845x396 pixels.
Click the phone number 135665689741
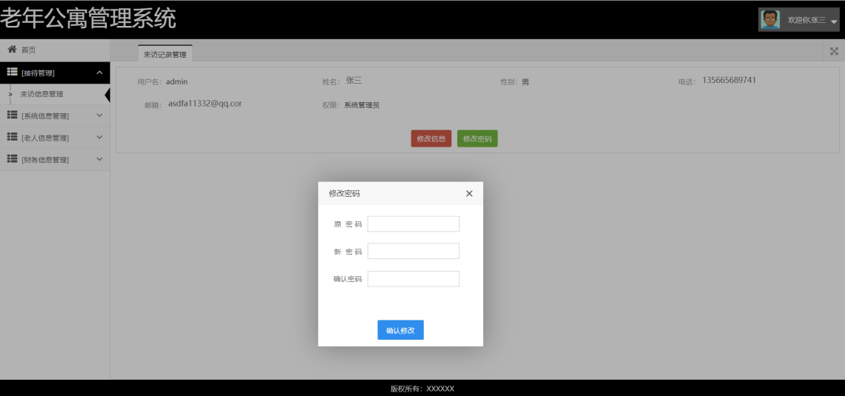729,80
